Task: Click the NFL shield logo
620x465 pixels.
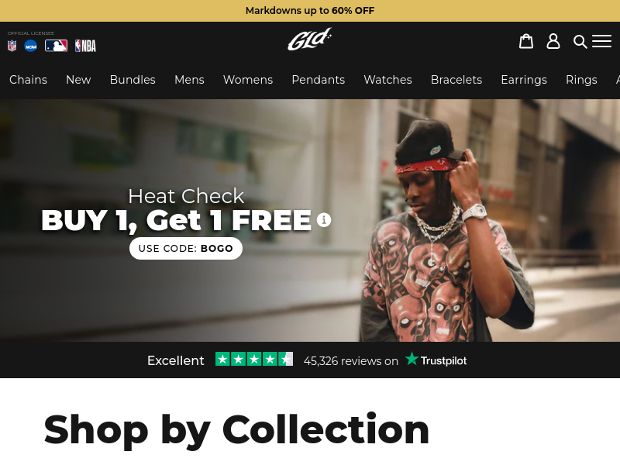Action: coord(12,46)
